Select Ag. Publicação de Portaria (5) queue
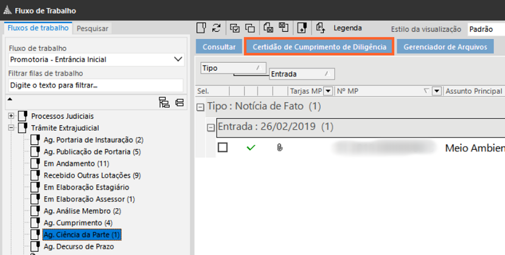This screenshot has height=255, width=505. [92, 152]
